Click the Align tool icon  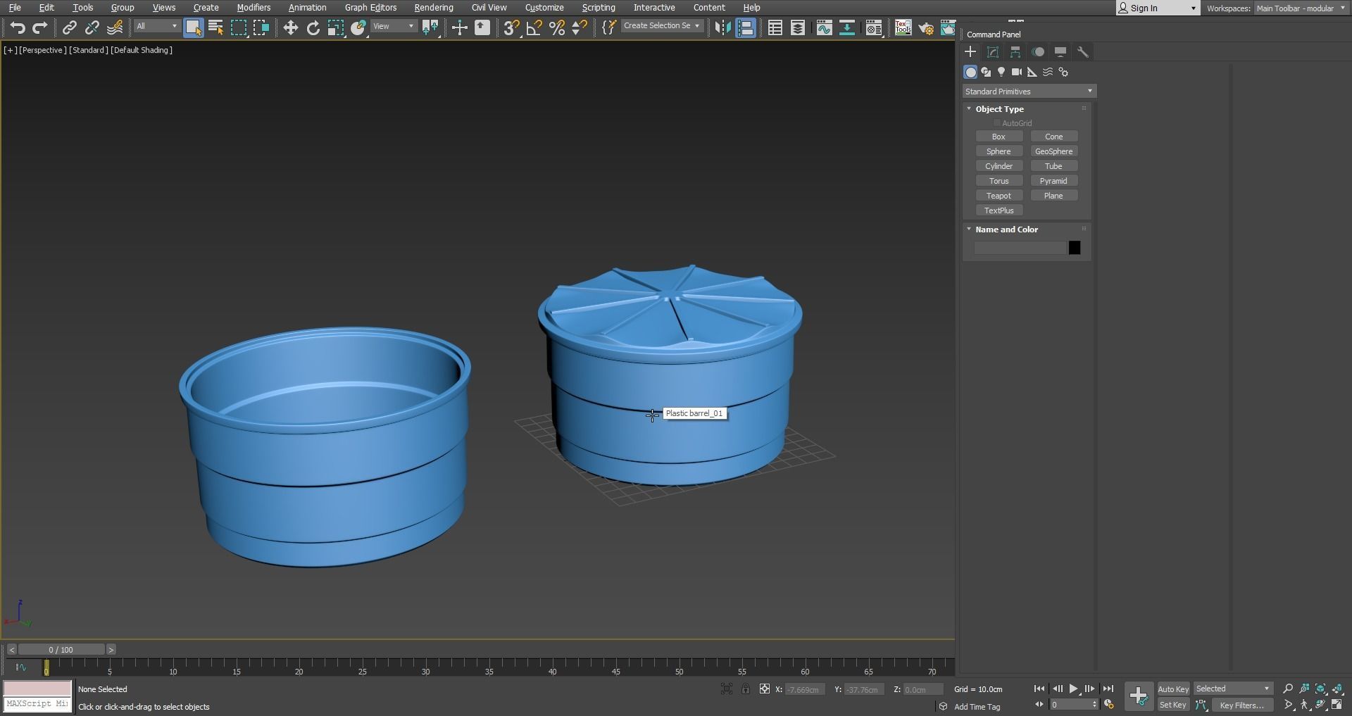[x=746, y=27]
